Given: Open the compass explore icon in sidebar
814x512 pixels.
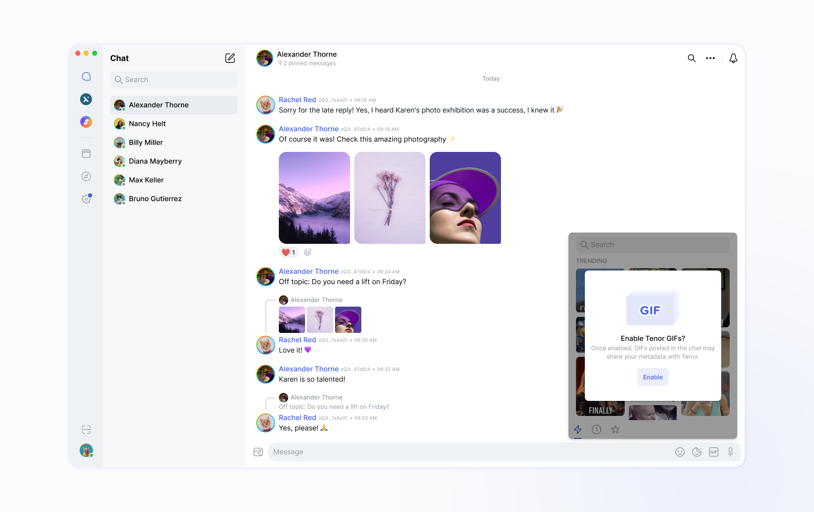Looking at the screenshot, I should coord(86,176).
